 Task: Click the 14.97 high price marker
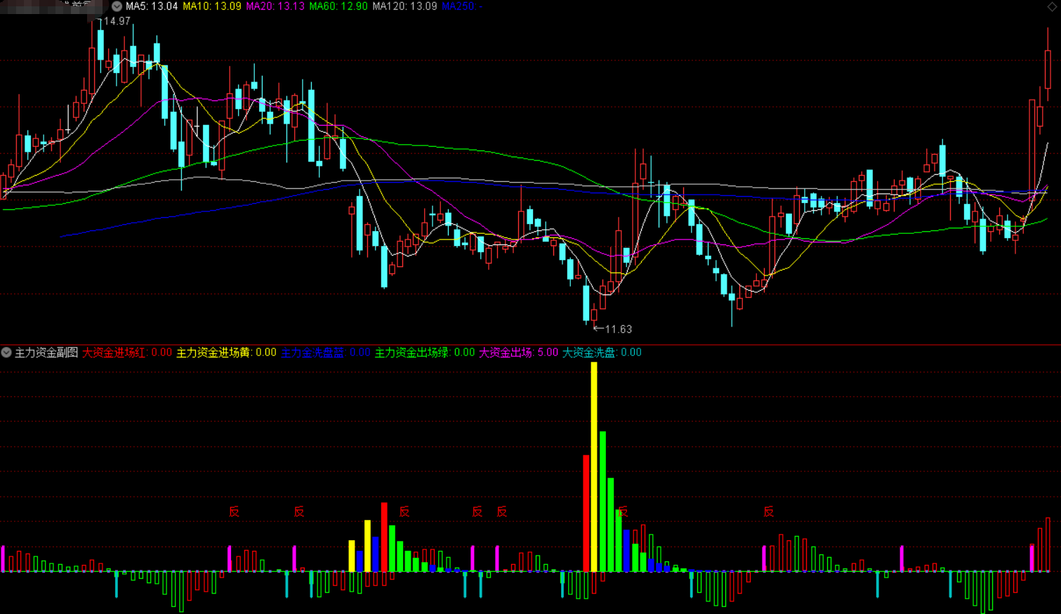coord(117,22)
